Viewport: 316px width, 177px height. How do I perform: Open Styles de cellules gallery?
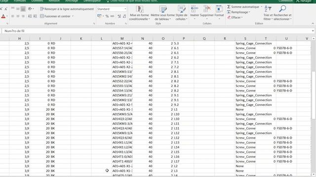click(x=181, y=13)
